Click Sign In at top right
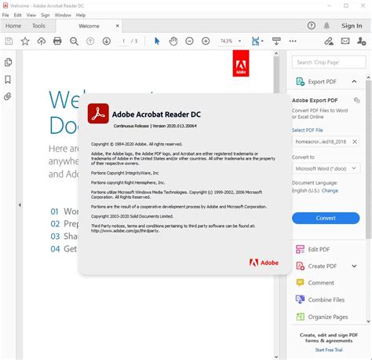Screen dimensions: 372x360 coord(352,26)
